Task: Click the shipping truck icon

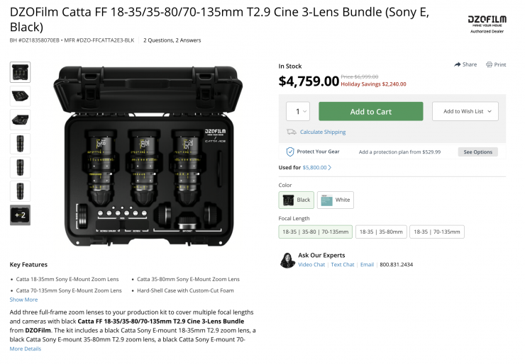Action: [291, 132]
